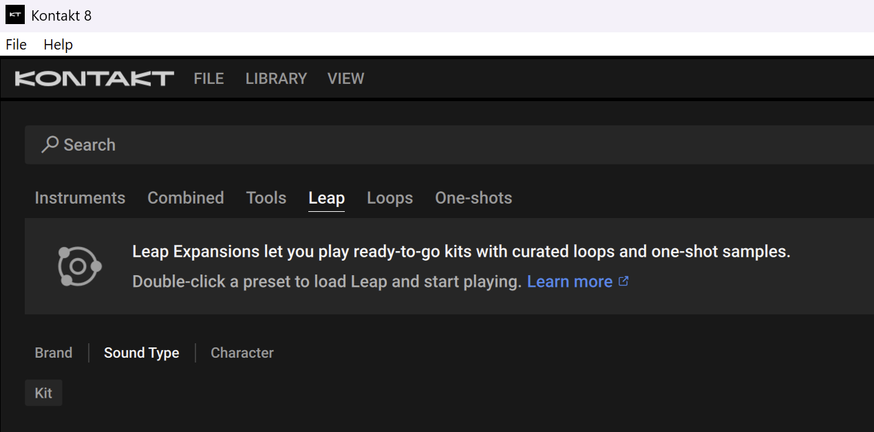Click the Leap Expansions description text

tap(461, 252)
